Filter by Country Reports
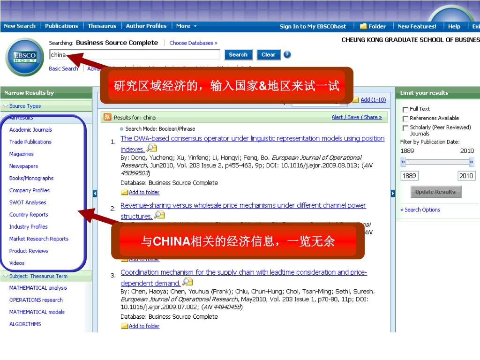This screenshot has width=480, height=360. point(29,215)
